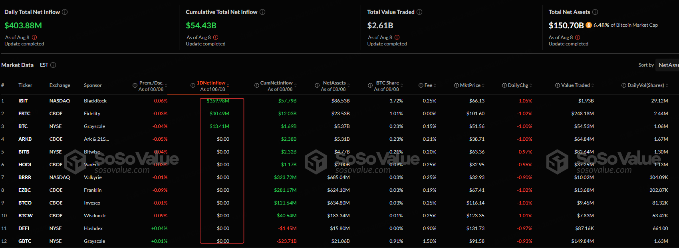679x248 pixels.
Task: Click the info icon beside Cumulative Total Net Inflow
Action: [x=262, y=12]
